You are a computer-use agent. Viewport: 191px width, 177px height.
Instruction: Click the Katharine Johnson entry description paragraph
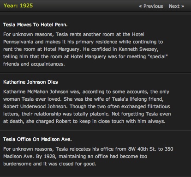87,106
